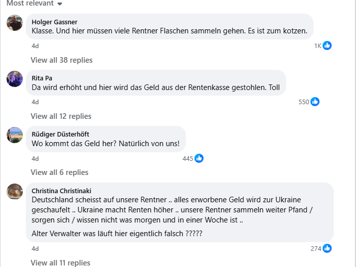Screen dimensions: 356x267
Task: Open Rita Pa's profile name link
Action: pos(42,78)
